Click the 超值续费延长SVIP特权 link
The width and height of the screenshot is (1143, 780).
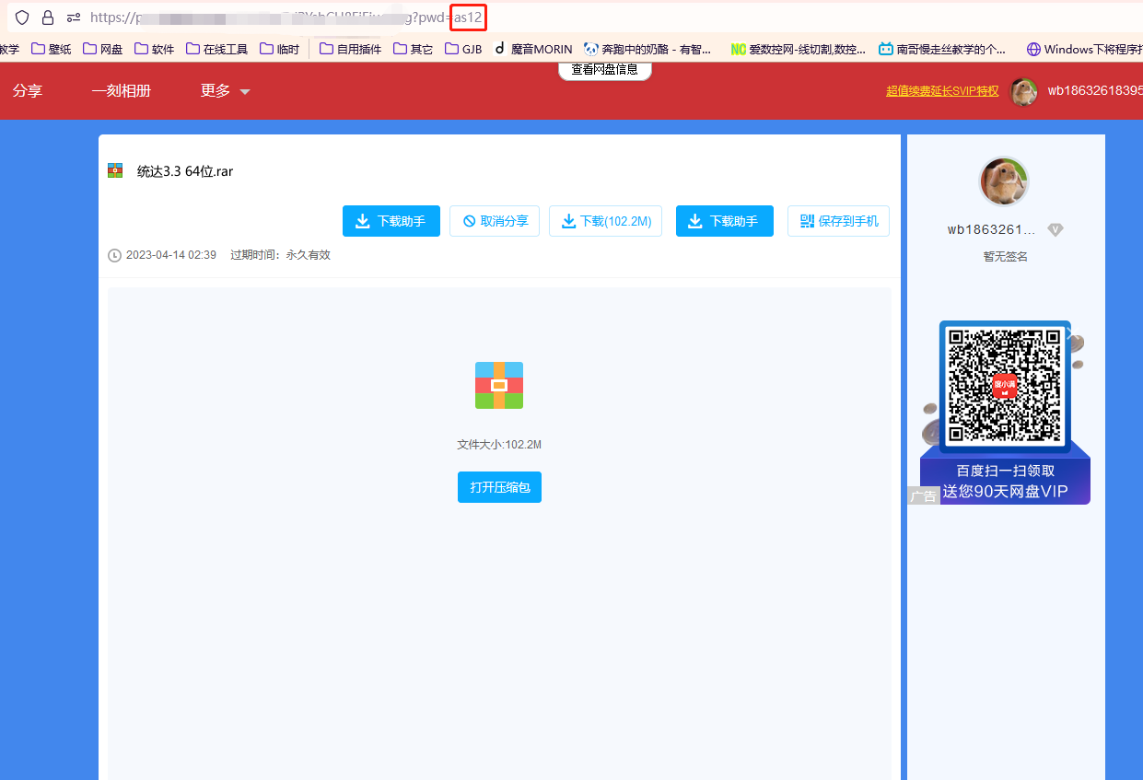(x=941, y=91)
